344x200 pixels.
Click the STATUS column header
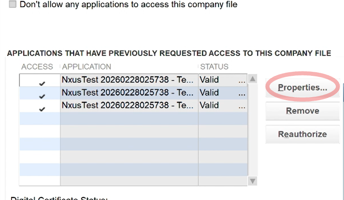click(215, 67)
